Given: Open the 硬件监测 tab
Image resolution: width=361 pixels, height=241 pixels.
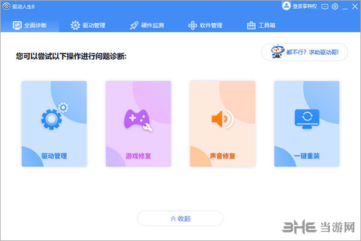Looking at the screenshot, I should [x=147, y=25].
